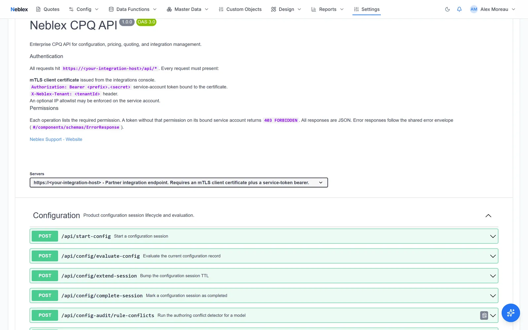The image size is (528, 330).
Task: Click the Configuration section heading
Action: [x=56, y=215]
